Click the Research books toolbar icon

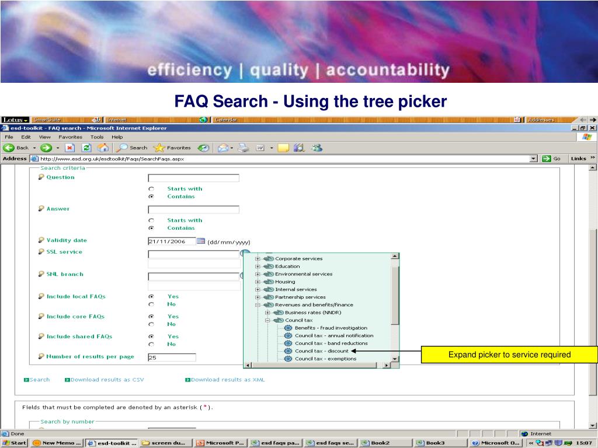click(299, 148)
